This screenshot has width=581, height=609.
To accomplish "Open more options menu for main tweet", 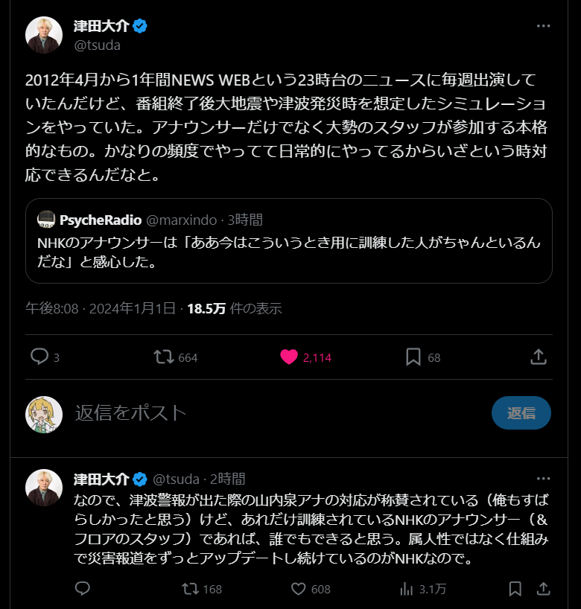I will [x=544, y=26].
